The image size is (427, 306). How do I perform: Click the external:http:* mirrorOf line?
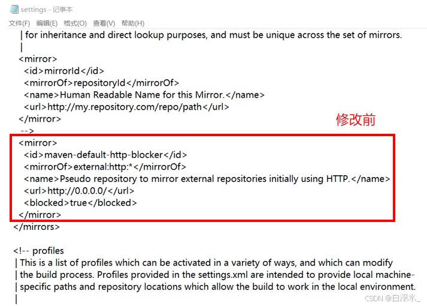[x=105, y=167]
